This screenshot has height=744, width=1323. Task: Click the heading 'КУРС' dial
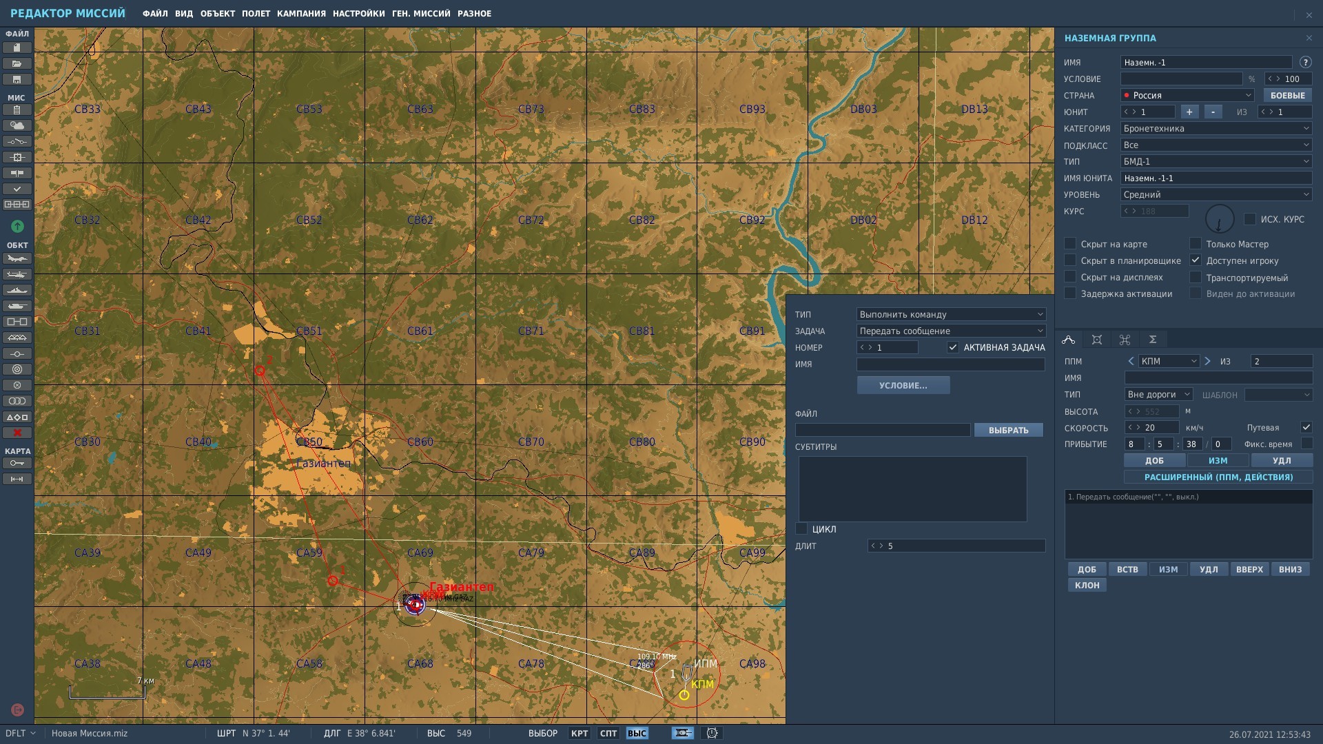point(1220,219)
